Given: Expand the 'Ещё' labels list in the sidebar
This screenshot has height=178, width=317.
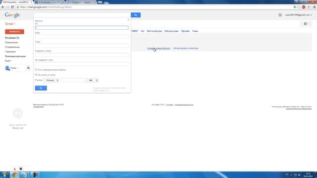Looking at the screenshot, I should 8,61.
